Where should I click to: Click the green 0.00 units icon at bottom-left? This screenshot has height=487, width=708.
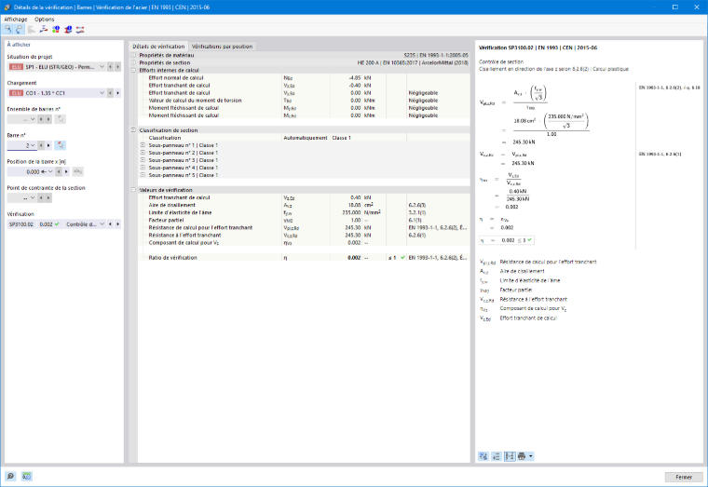pyautogui.click(x=27, y=476)
